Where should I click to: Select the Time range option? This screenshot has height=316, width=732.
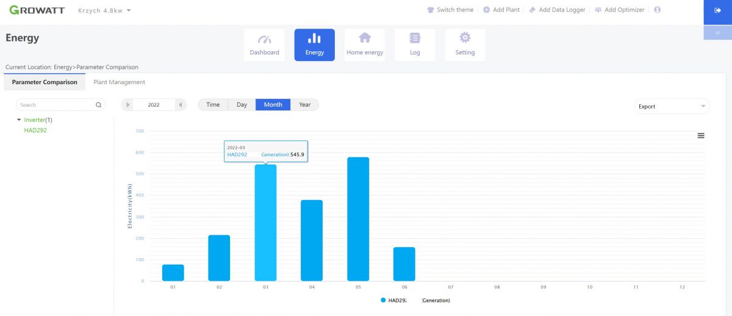coord(213,105)
